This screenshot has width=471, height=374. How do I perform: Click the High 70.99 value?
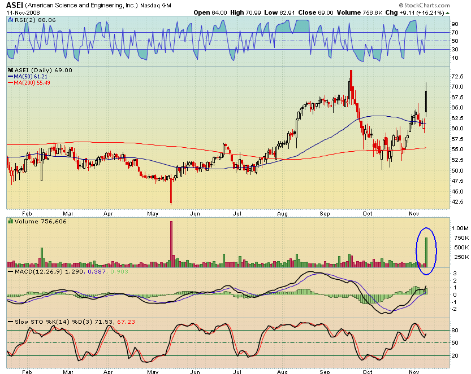[245, 12]
